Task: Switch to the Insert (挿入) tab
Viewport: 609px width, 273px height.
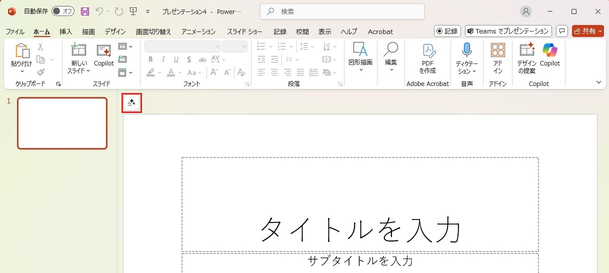Action: [65, 31]
